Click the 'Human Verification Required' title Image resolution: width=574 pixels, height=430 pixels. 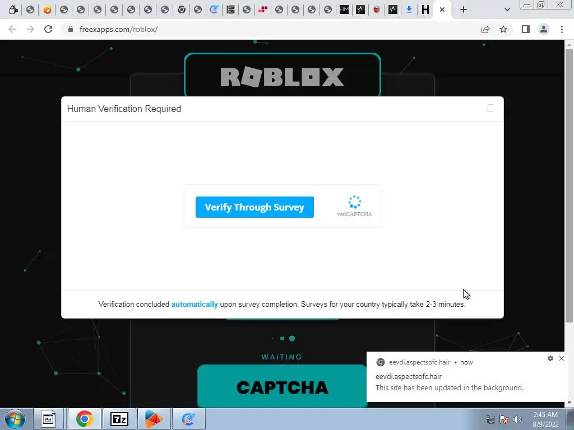point(124,109)
